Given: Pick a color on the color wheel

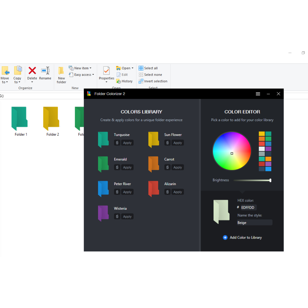Looking at the screenshot, I should coord(232,151).
